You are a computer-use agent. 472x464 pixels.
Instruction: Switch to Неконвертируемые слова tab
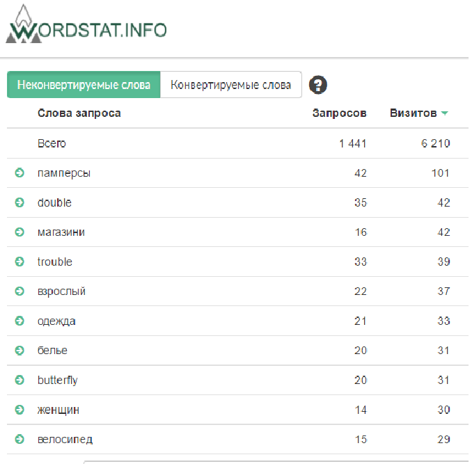pyautogui.click(x=84, y=84)
